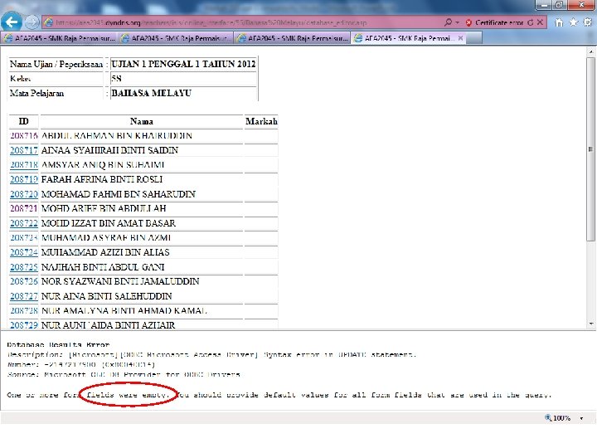The height and width of the screenshot is (448, 597).
Task: Switch to the third AFA2045 - SMK Raja Permaisuri tab
Action: pos(292,38)
